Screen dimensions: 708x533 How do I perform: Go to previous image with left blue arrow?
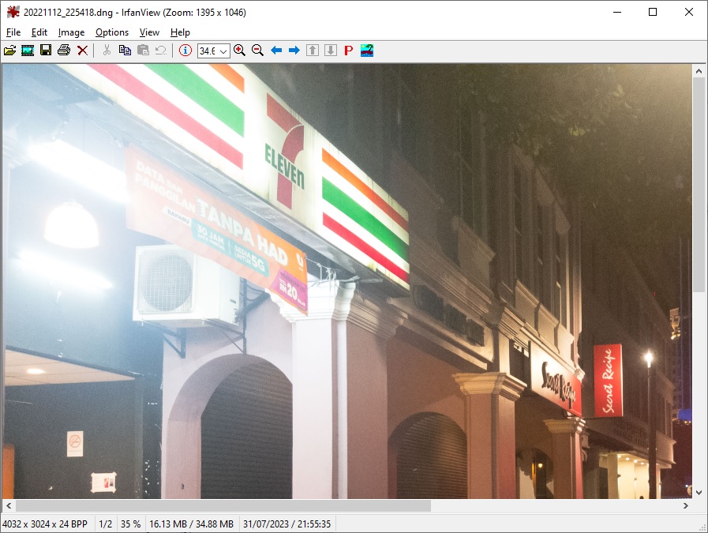tap(276, 50)
